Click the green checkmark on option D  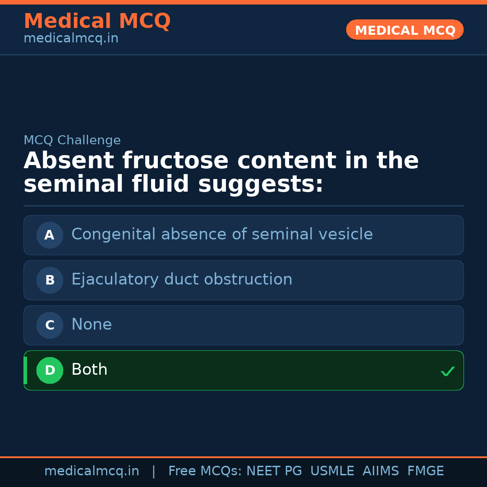pos(447,371)
